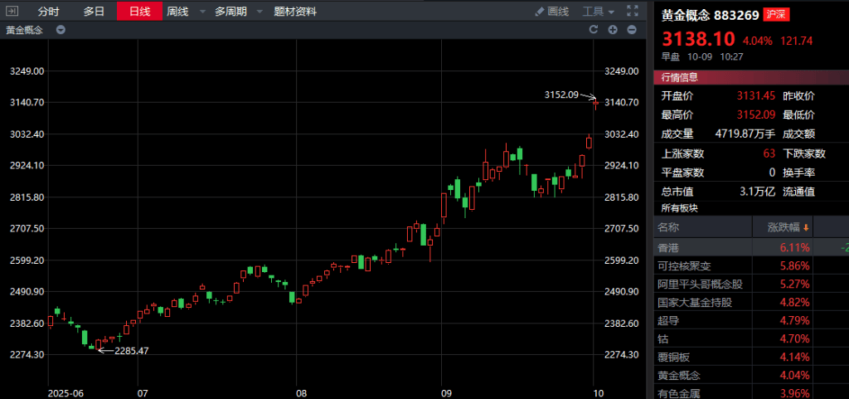Viewport: 849px width, 399px height.
Task: Select the 日线 daily chart tab
Action: 139,12
